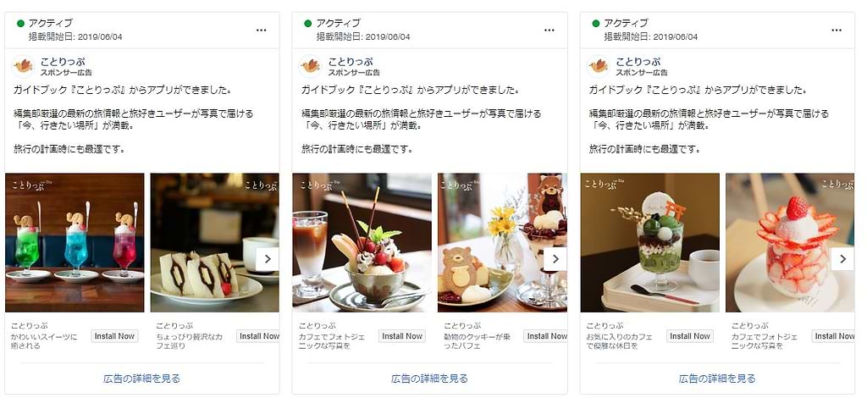
Task: Click the green アクティブ status on the middle card
Action: click(332, 23)
